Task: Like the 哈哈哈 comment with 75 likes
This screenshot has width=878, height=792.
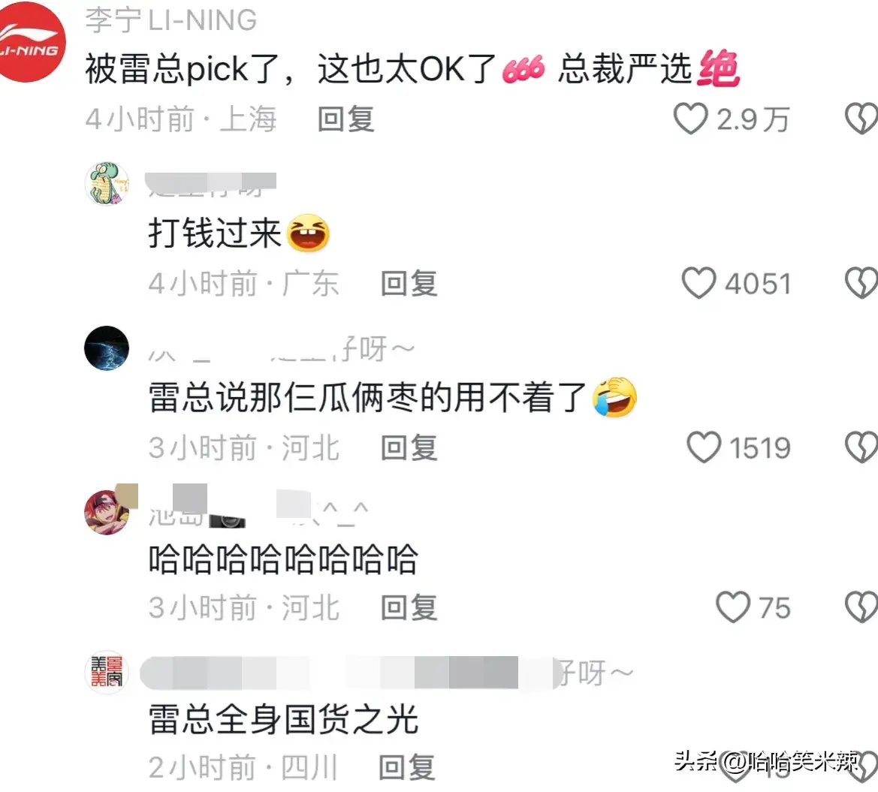Action: tap(733, 607)
